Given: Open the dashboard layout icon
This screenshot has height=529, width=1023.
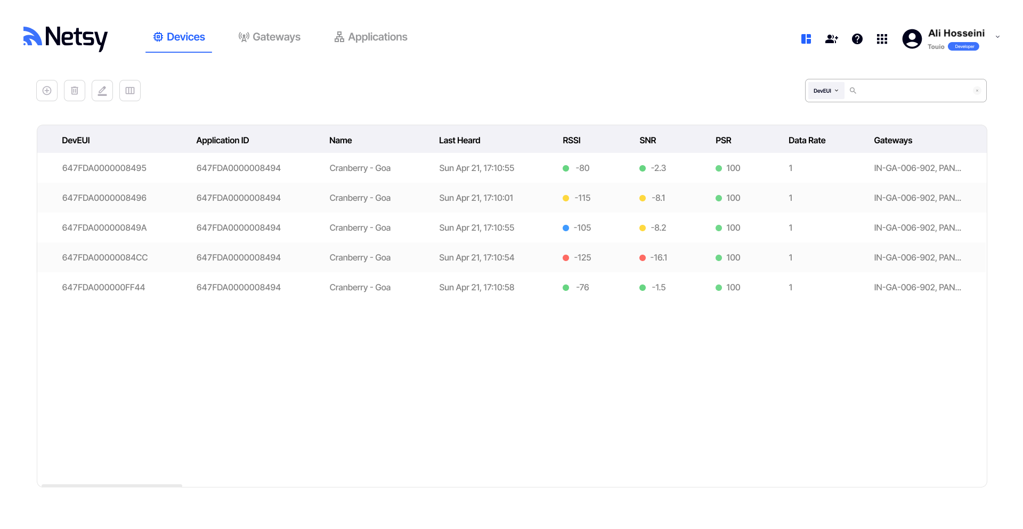Looking at the screenshot, I should coord(806,39).
